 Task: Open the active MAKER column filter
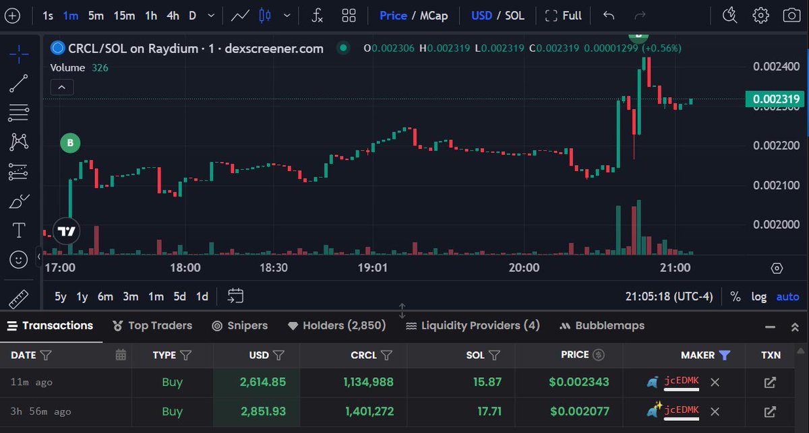(725, 355)
